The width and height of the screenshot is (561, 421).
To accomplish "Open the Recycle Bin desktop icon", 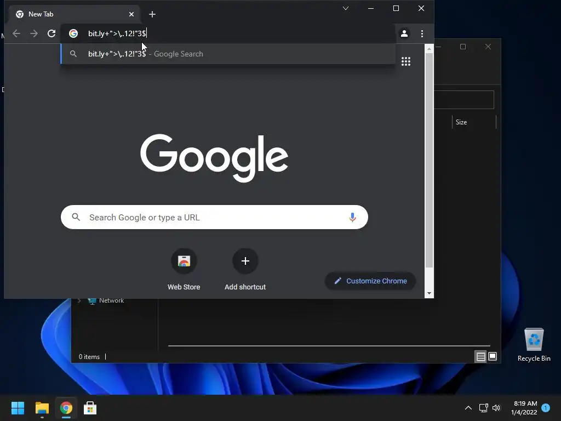I will (534, 345).
